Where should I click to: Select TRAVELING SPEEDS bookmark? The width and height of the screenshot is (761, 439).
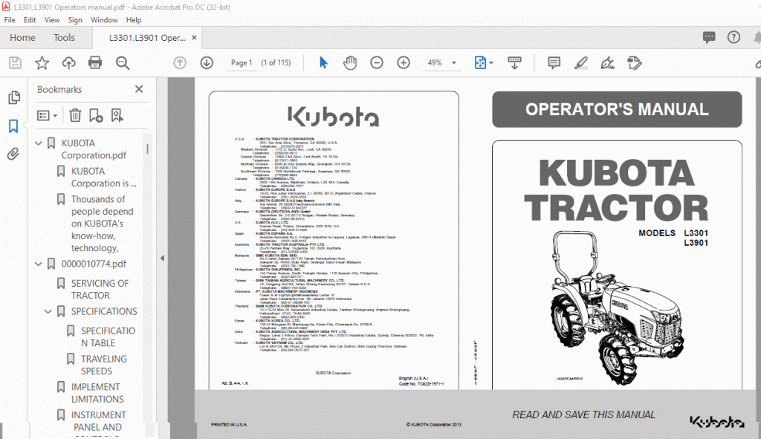[104, 365]
